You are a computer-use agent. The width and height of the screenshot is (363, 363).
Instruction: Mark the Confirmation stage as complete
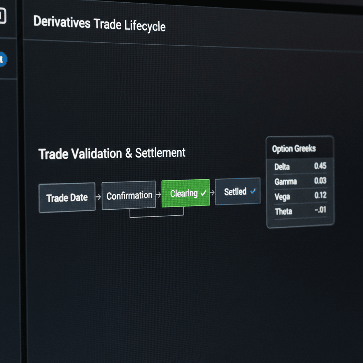coord(129,195)
